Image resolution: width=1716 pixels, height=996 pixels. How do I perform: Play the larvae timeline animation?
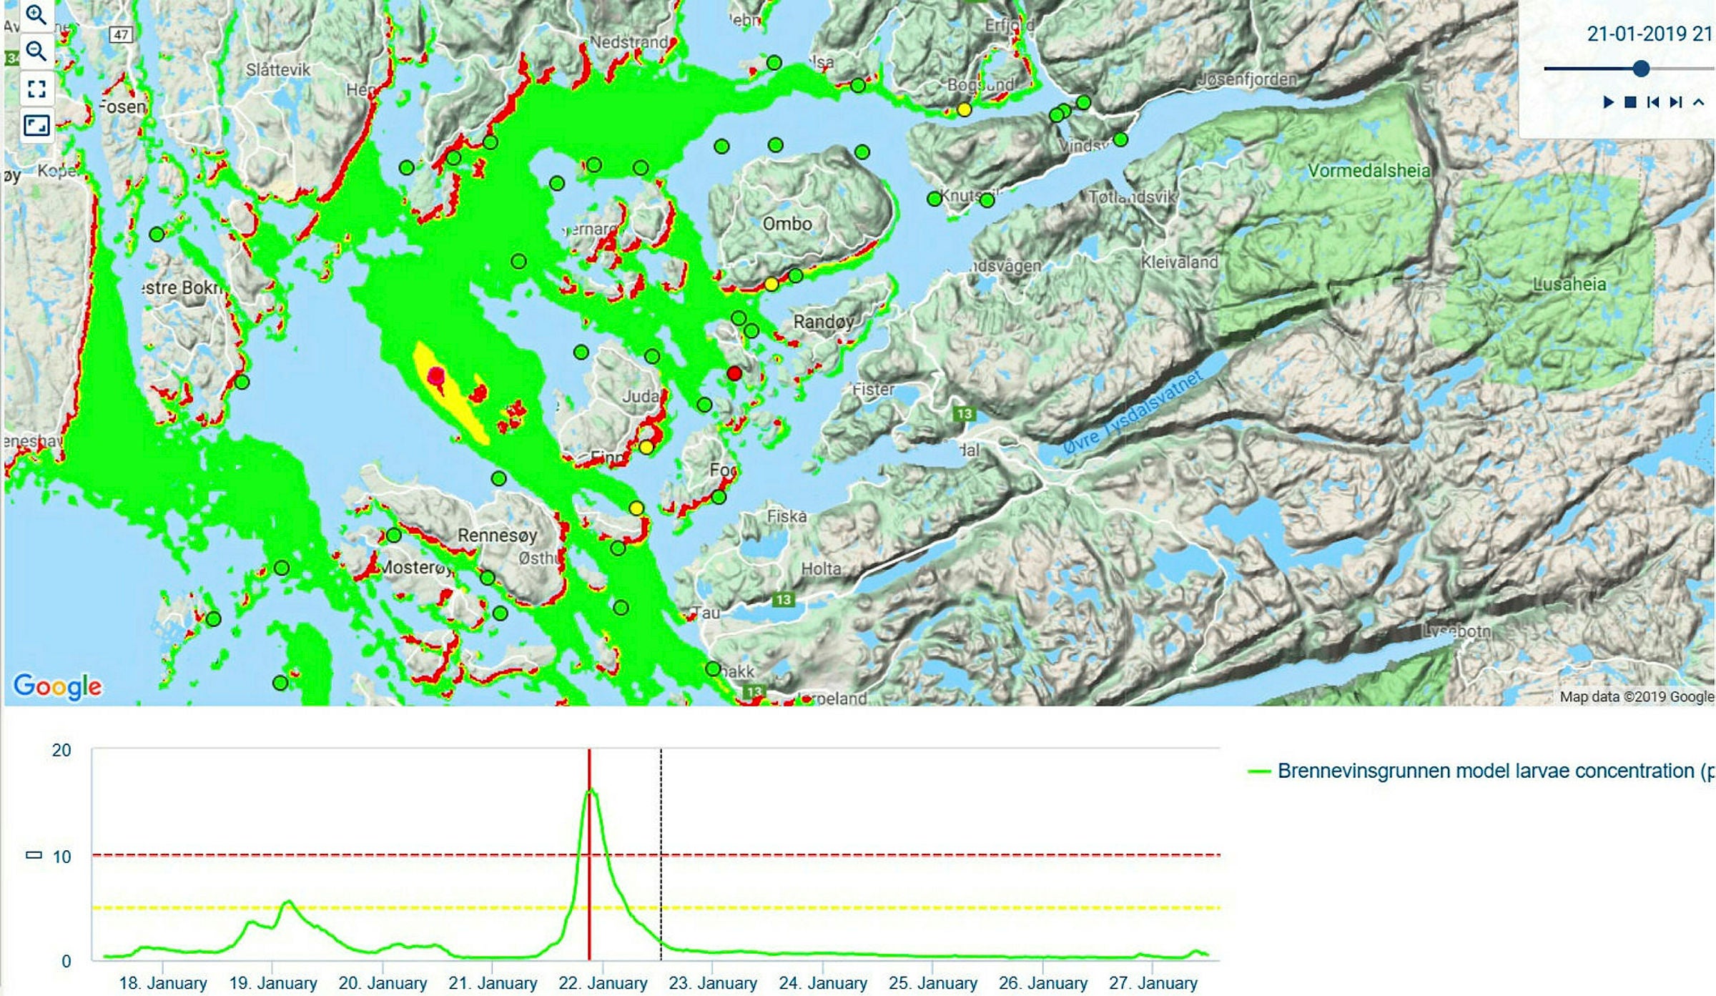[1609, 102]
